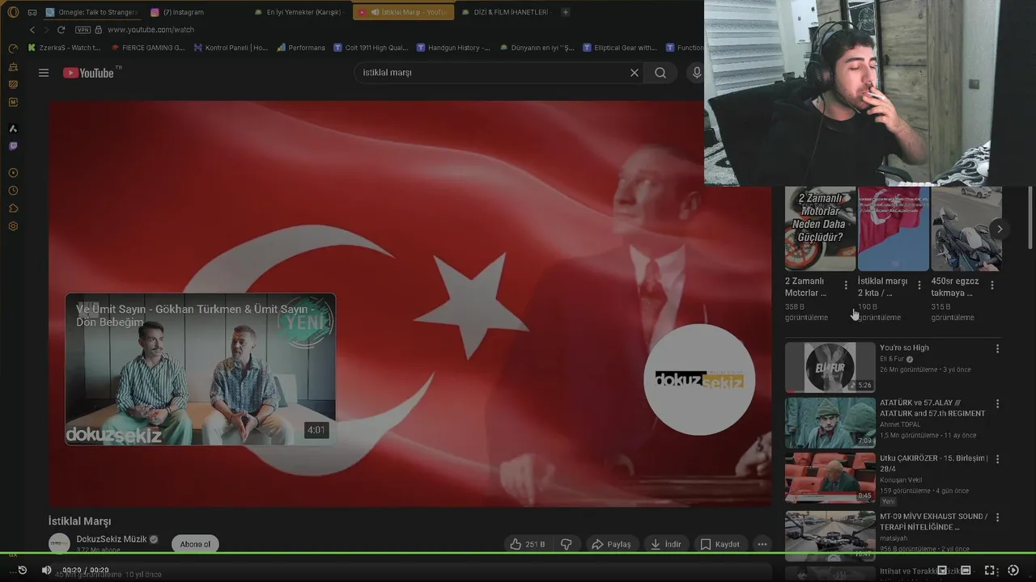Mute audio with the speaker icon
1036x582 pixels.
pos(46,570)
